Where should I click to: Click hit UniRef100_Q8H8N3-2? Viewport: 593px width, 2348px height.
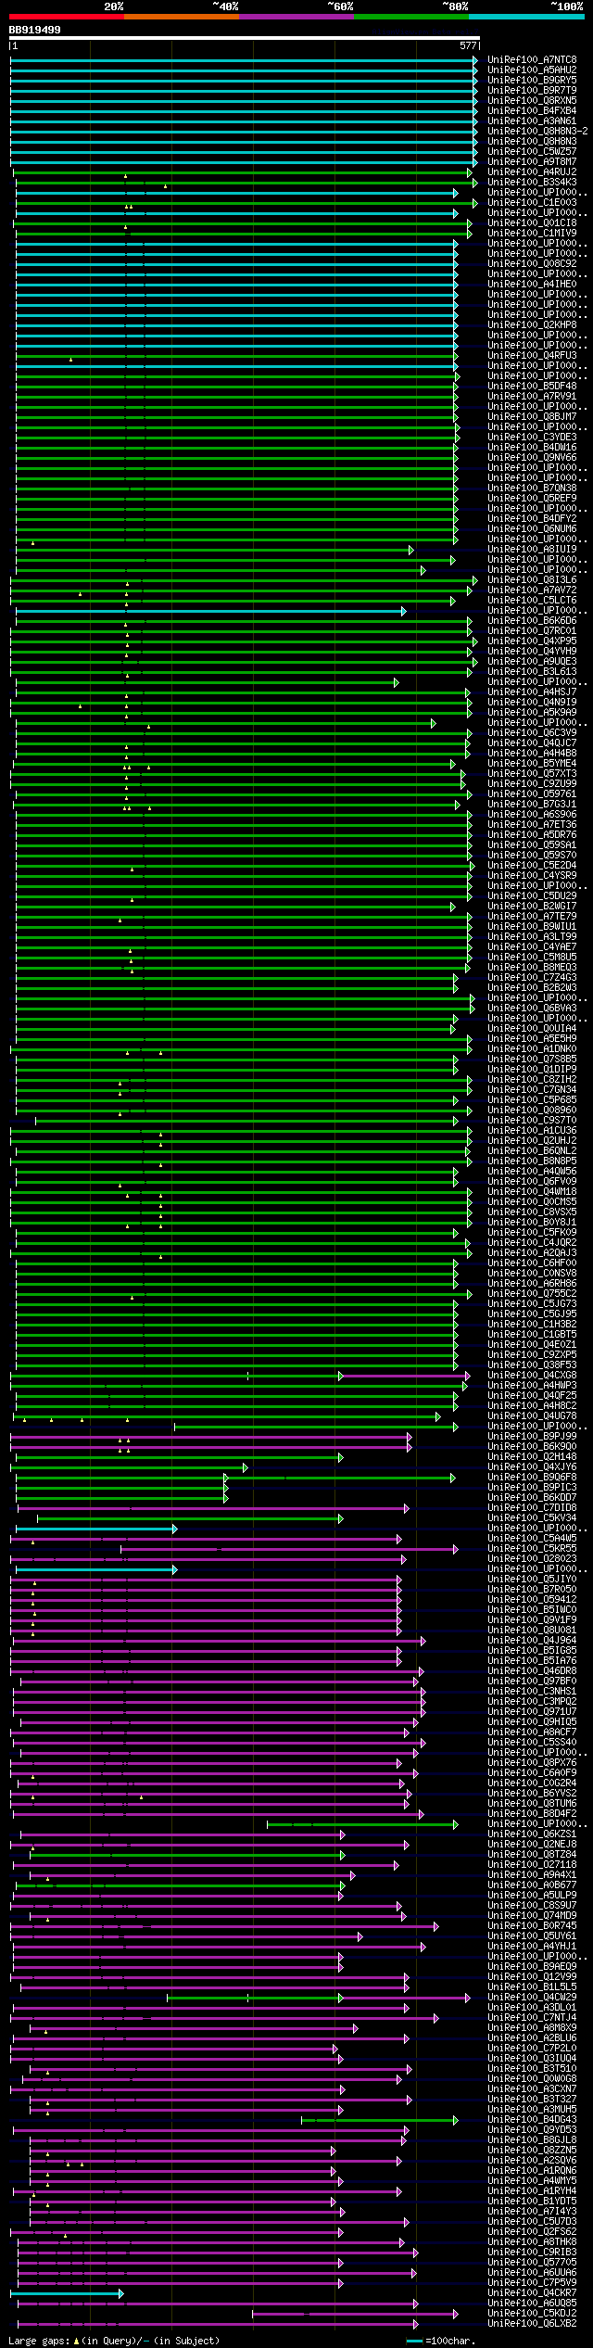pos(537,131)
